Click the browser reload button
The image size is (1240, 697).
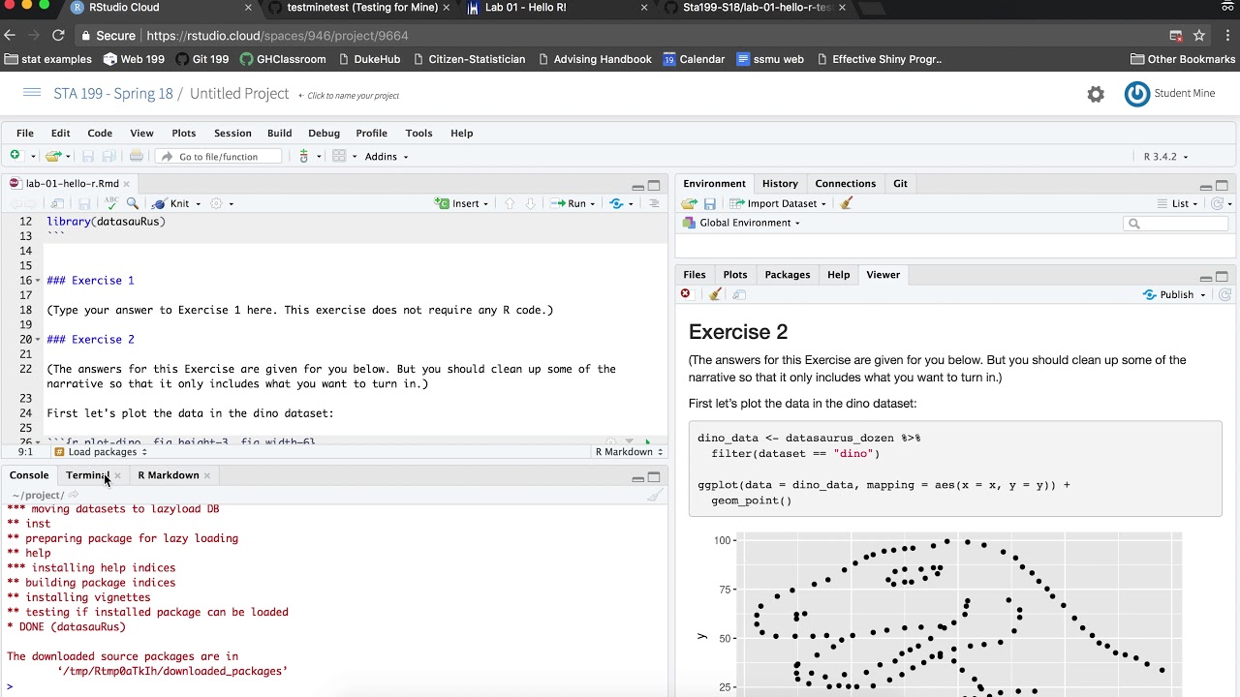pos(58,36)
